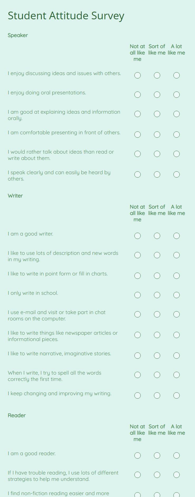Mark "Sort of like me" for using reading strategies

[x=157, y=475]
